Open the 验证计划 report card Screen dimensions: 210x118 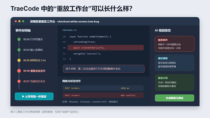pos(174,82)
